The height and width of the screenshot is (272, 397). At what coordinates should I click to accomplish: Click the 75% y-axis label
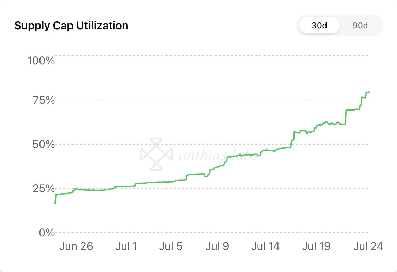43,100
